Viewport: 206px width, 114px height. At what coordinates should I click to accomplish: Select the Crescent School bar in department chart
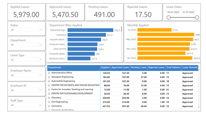click(x=84, y=40)
